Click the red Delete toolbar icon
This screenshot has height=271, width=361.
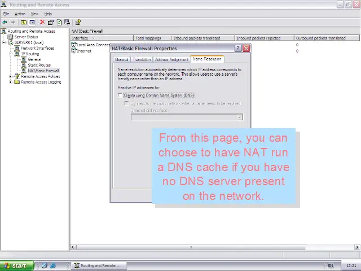pos(42,23)
